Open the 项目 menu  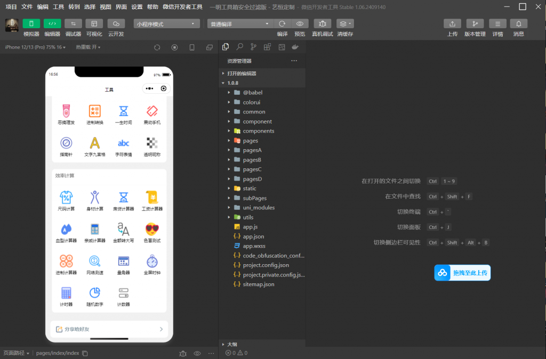tap(11, 7)
